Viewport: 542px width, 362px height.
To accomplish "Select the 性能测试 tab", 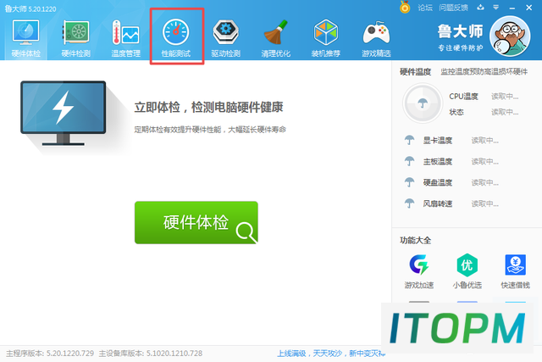I will coord(176,38).
